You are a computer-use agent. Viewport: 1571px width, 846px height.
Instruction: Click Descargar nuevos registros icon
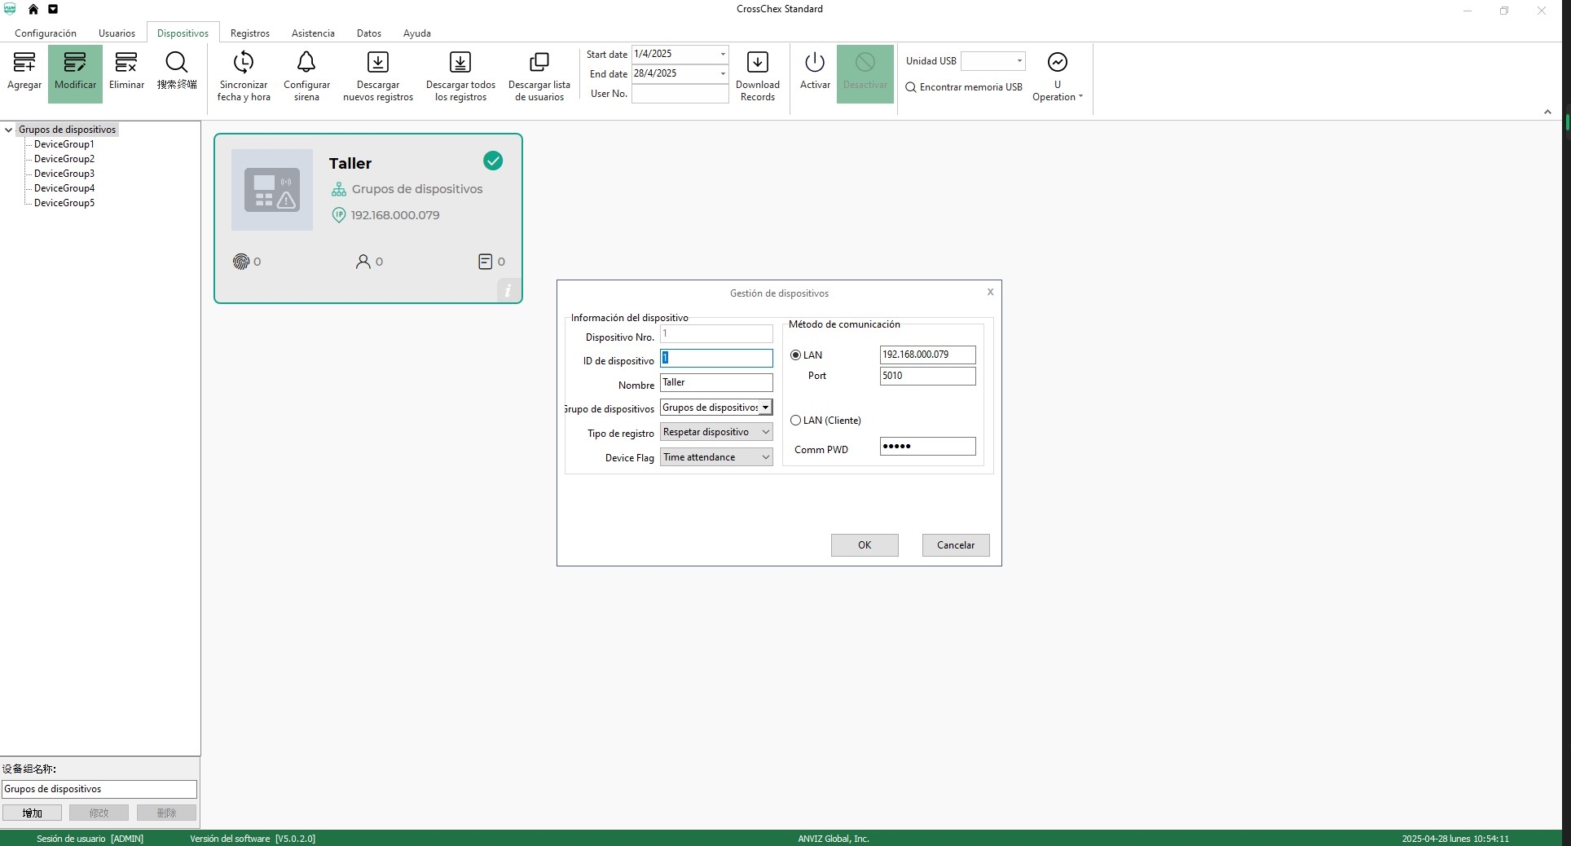click(x=378, y=63)
